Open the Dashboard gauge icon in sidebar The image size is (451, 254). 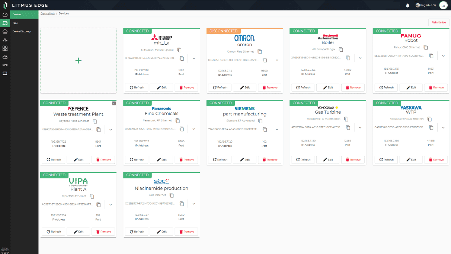(x=5, y=15)
